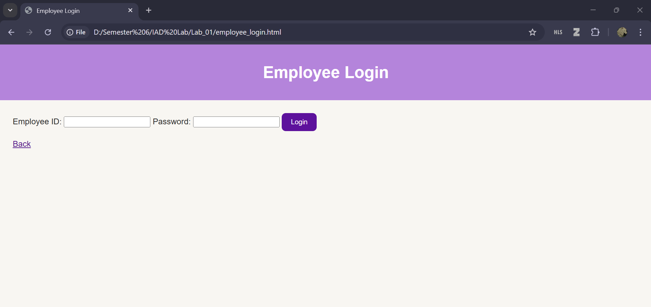Close the Employee Login tab
This screenshot has width=651, height=307.
pyautogui.click(x=130, y=10)
